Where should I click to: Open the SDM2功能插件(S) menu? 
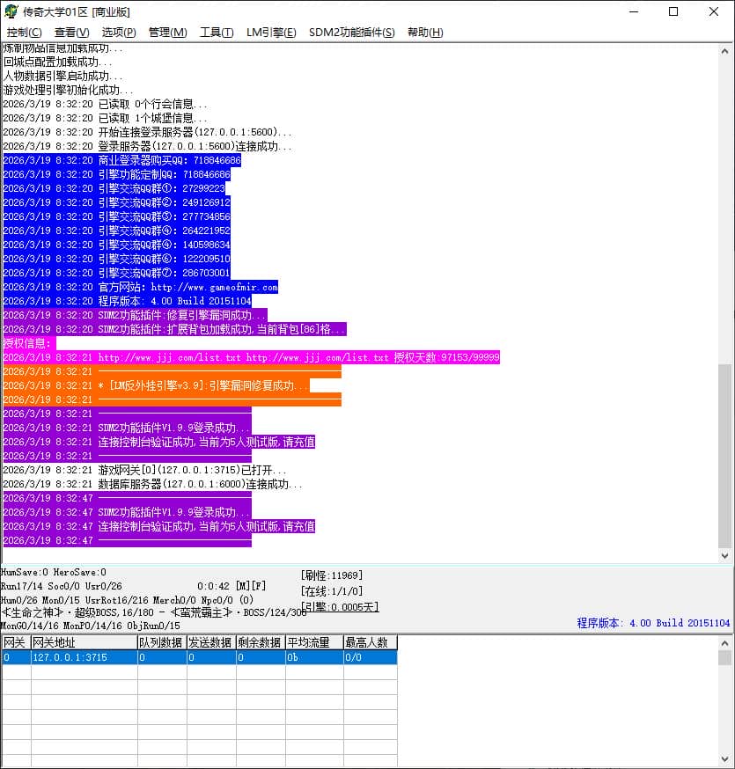pos(351,33)
